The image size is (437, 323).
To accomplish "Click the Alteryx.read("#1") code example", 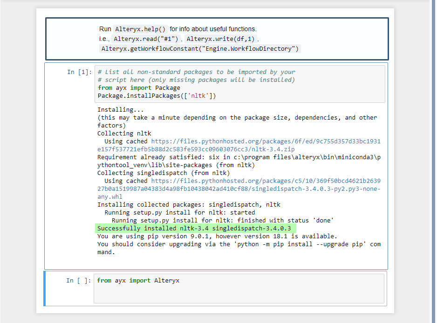I will [x=146, y=39].
